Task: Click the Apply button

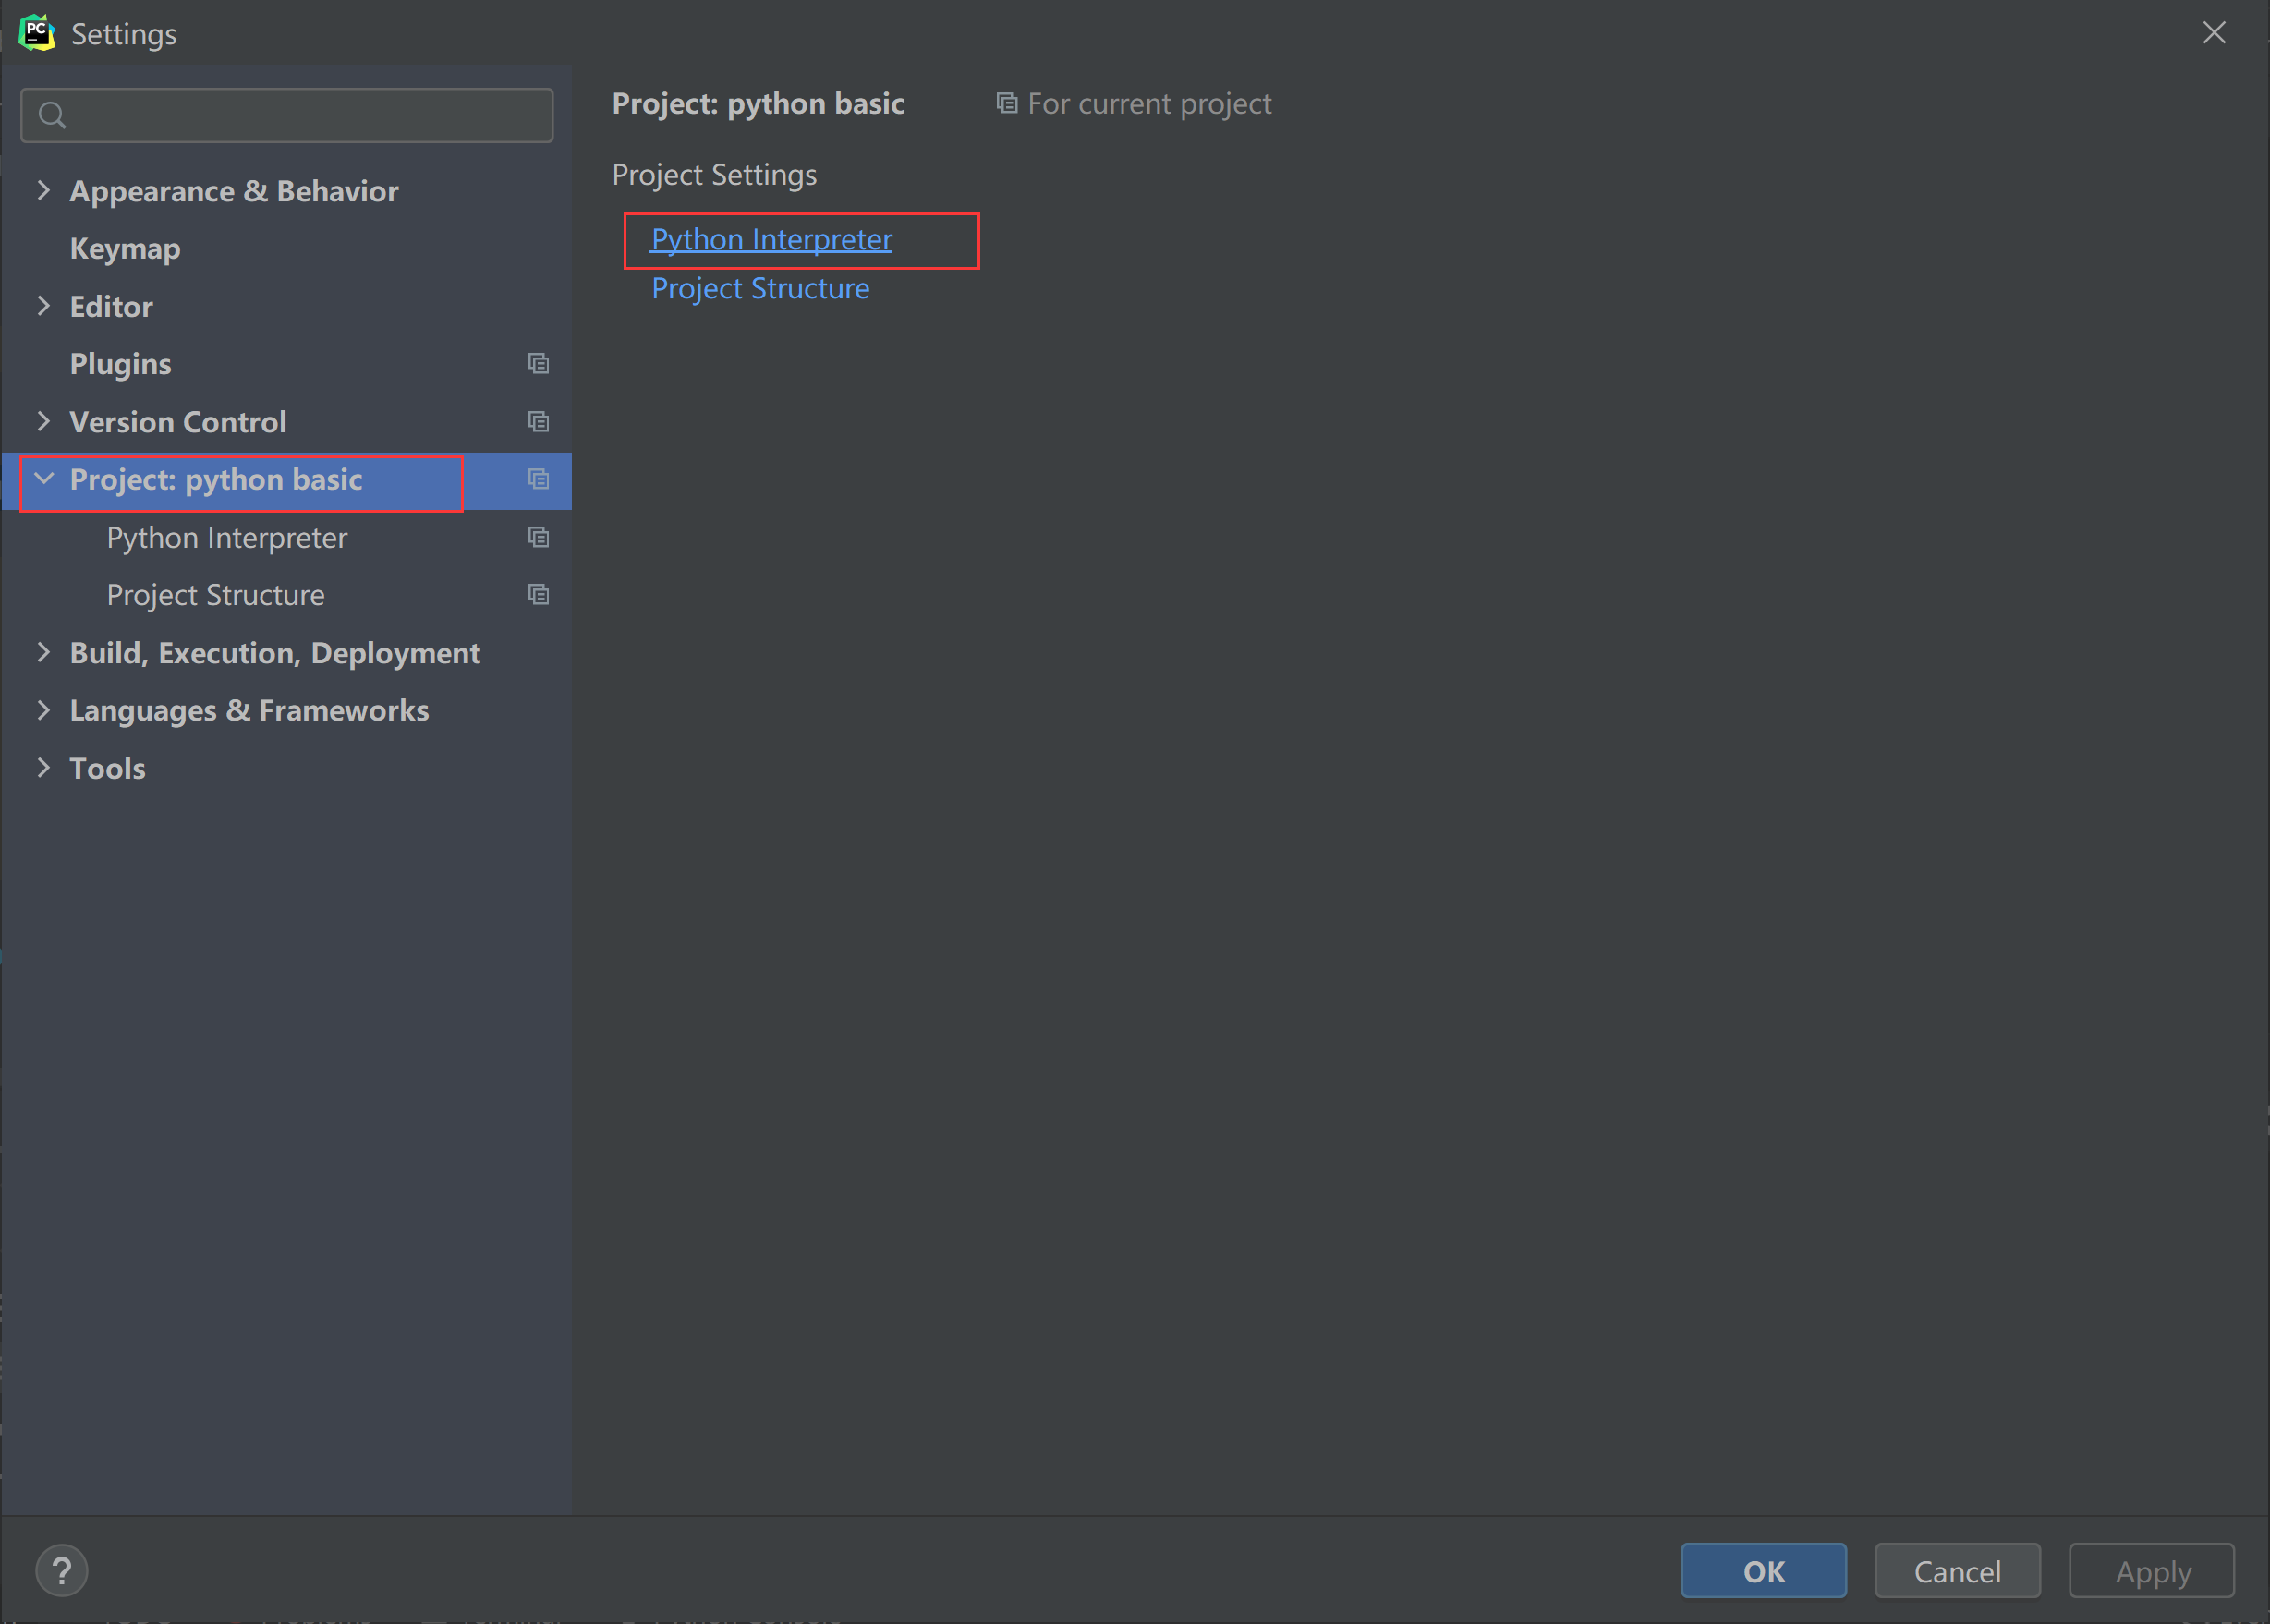Action: (x=2152, y=1571)
